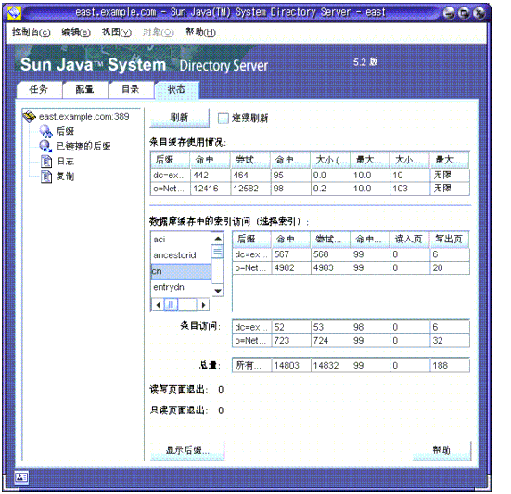Select 已链接的后缀 in the tree
Viewport: 511px width, 494px height.
coord(83,146)
